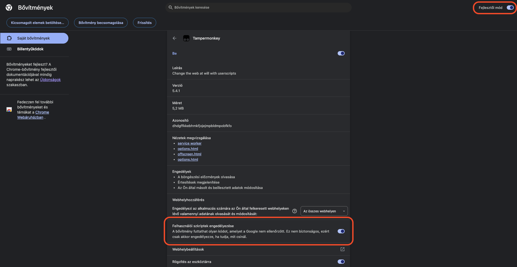Image resolution: width=517 pixels, height=267 pixels.
Task: Open the service worker link
Action: (190, 143)
